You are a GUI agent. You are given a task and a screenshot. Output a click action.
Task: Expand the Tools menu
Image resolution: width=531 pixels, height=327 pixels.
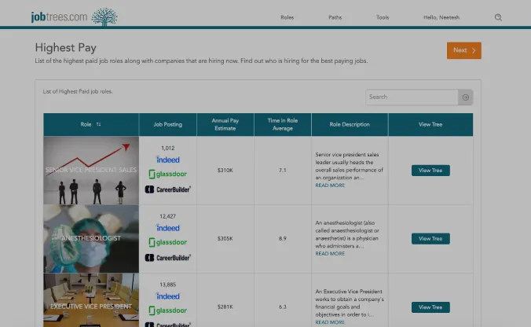(383, 17)
